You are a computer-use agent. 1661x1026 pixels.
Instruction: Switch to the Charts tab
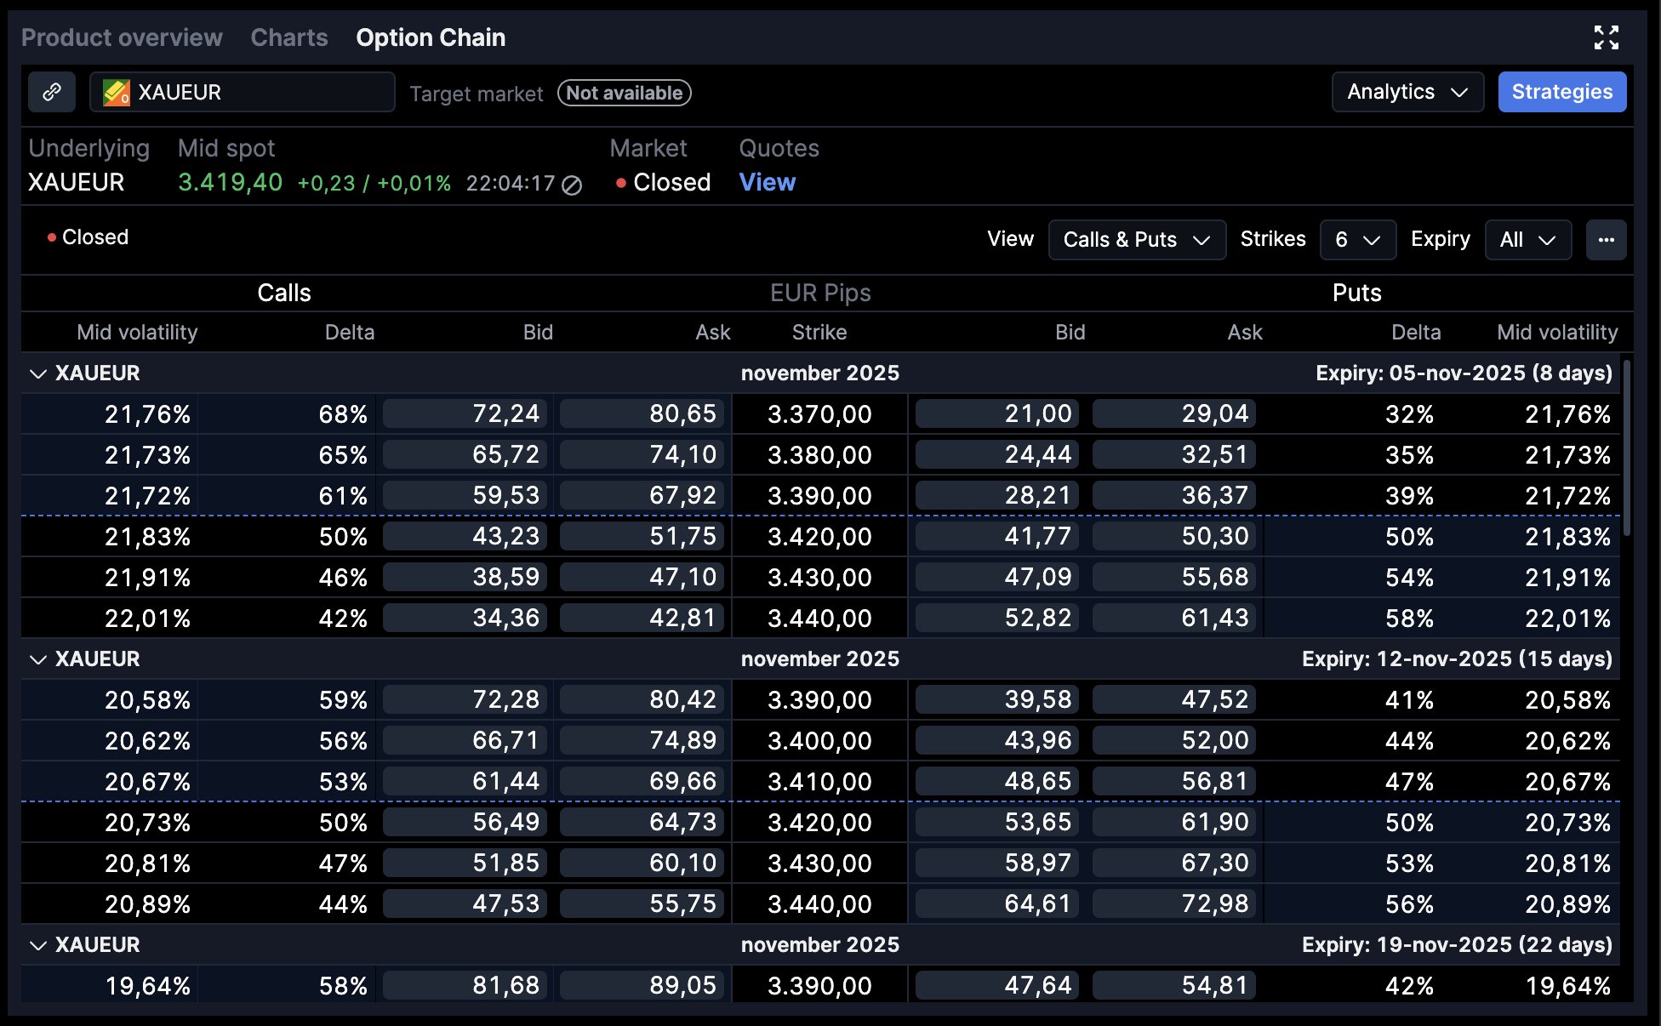click(x=288, y=37)
